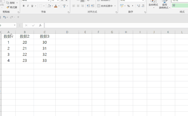Select cell with value 31

45,48
